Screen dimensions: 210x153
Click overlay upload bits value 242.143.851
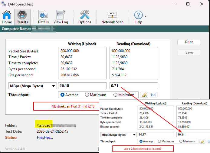pyautogui.click(x=146, y=127)
